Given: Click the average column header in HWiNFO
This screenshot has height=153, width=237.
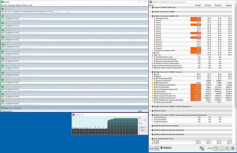Looking at the screenshot, I should tap(229, 5).
